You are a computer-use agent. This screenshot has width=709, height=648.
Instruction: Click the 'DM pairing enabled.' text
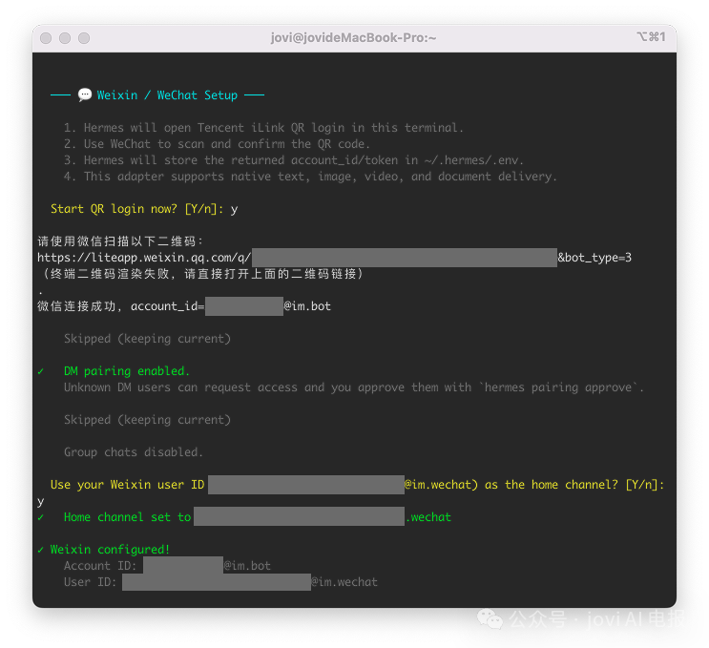127,371
